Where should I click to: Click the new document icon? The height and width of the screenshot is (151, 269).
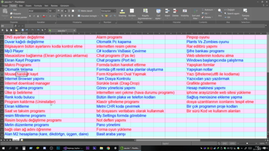click(11, 30)
